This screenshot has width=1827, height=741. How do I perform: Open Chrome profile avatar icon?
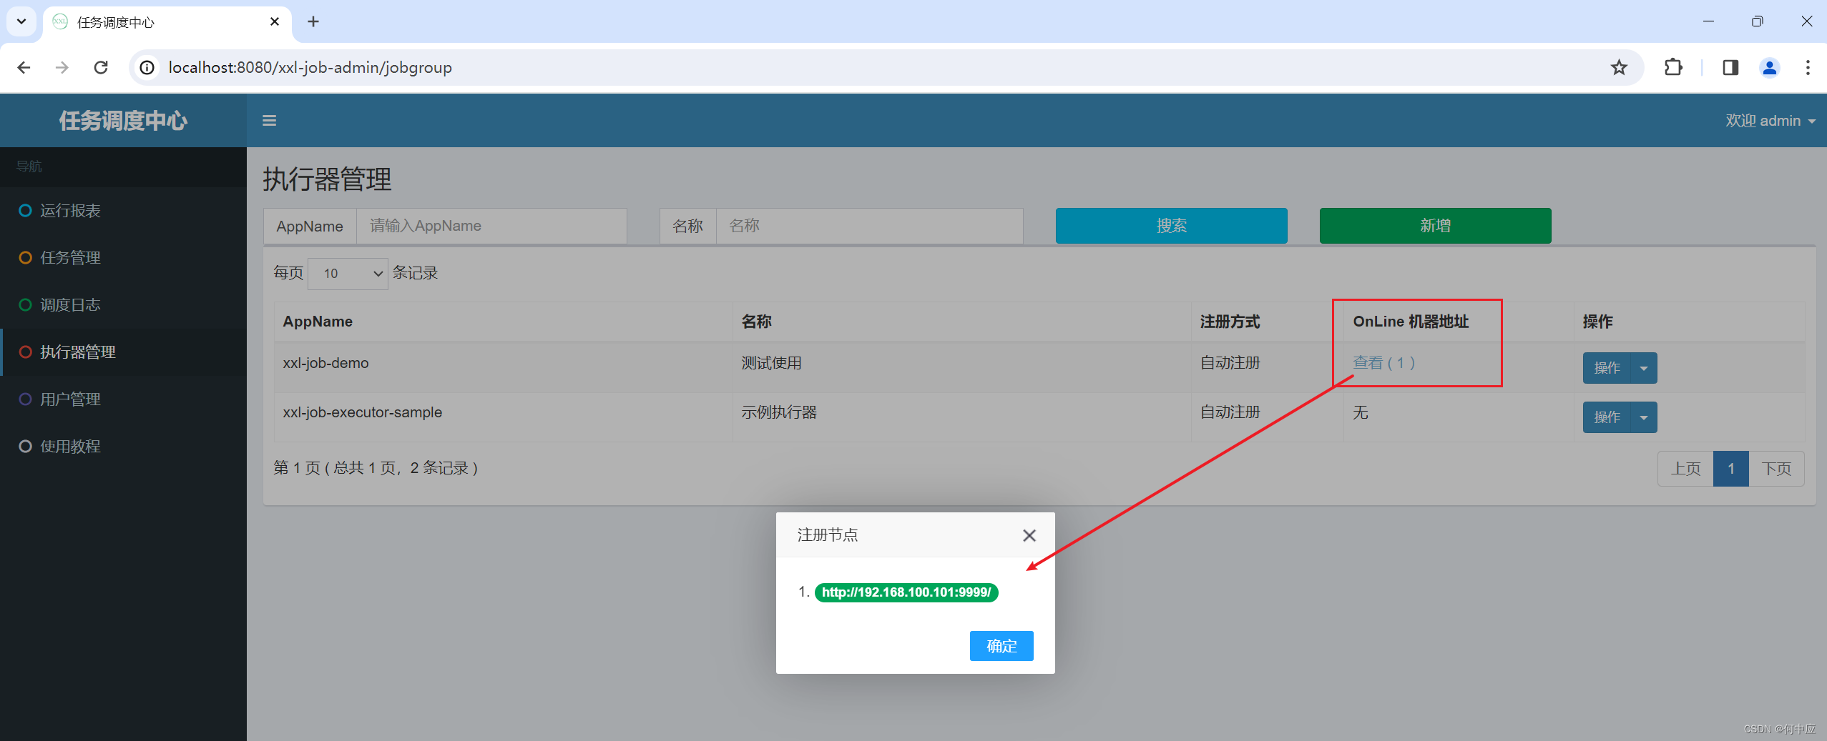click(1770, 67)
